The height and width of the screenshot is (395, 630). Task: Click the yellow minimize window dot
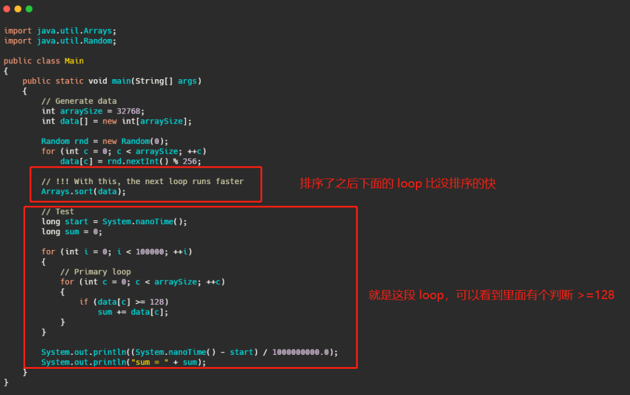(17, 9)
